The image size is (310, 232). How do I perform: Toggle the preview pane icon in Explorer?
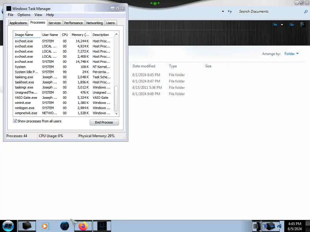tap(292, 25)
